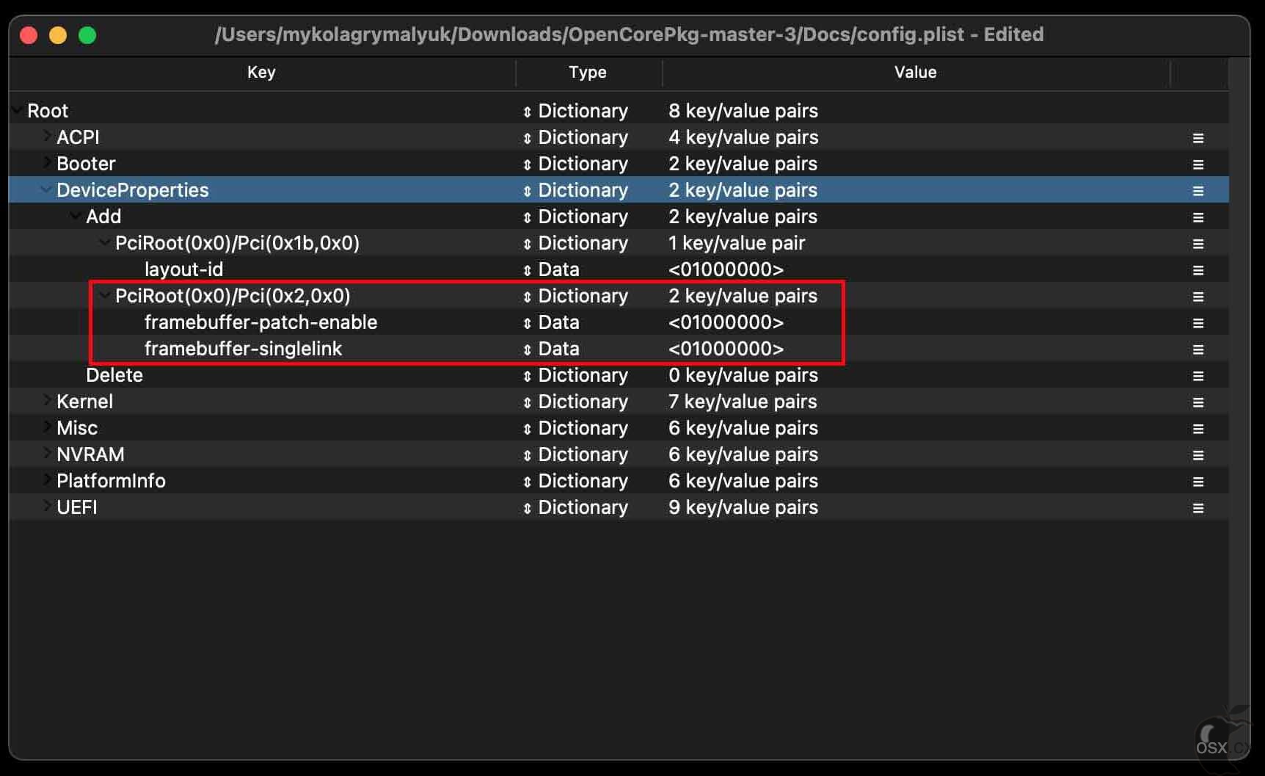Viewport: 1265px width, 776px height.
Task: Expand the UEFI node
Action: click(x=46, y=506)
